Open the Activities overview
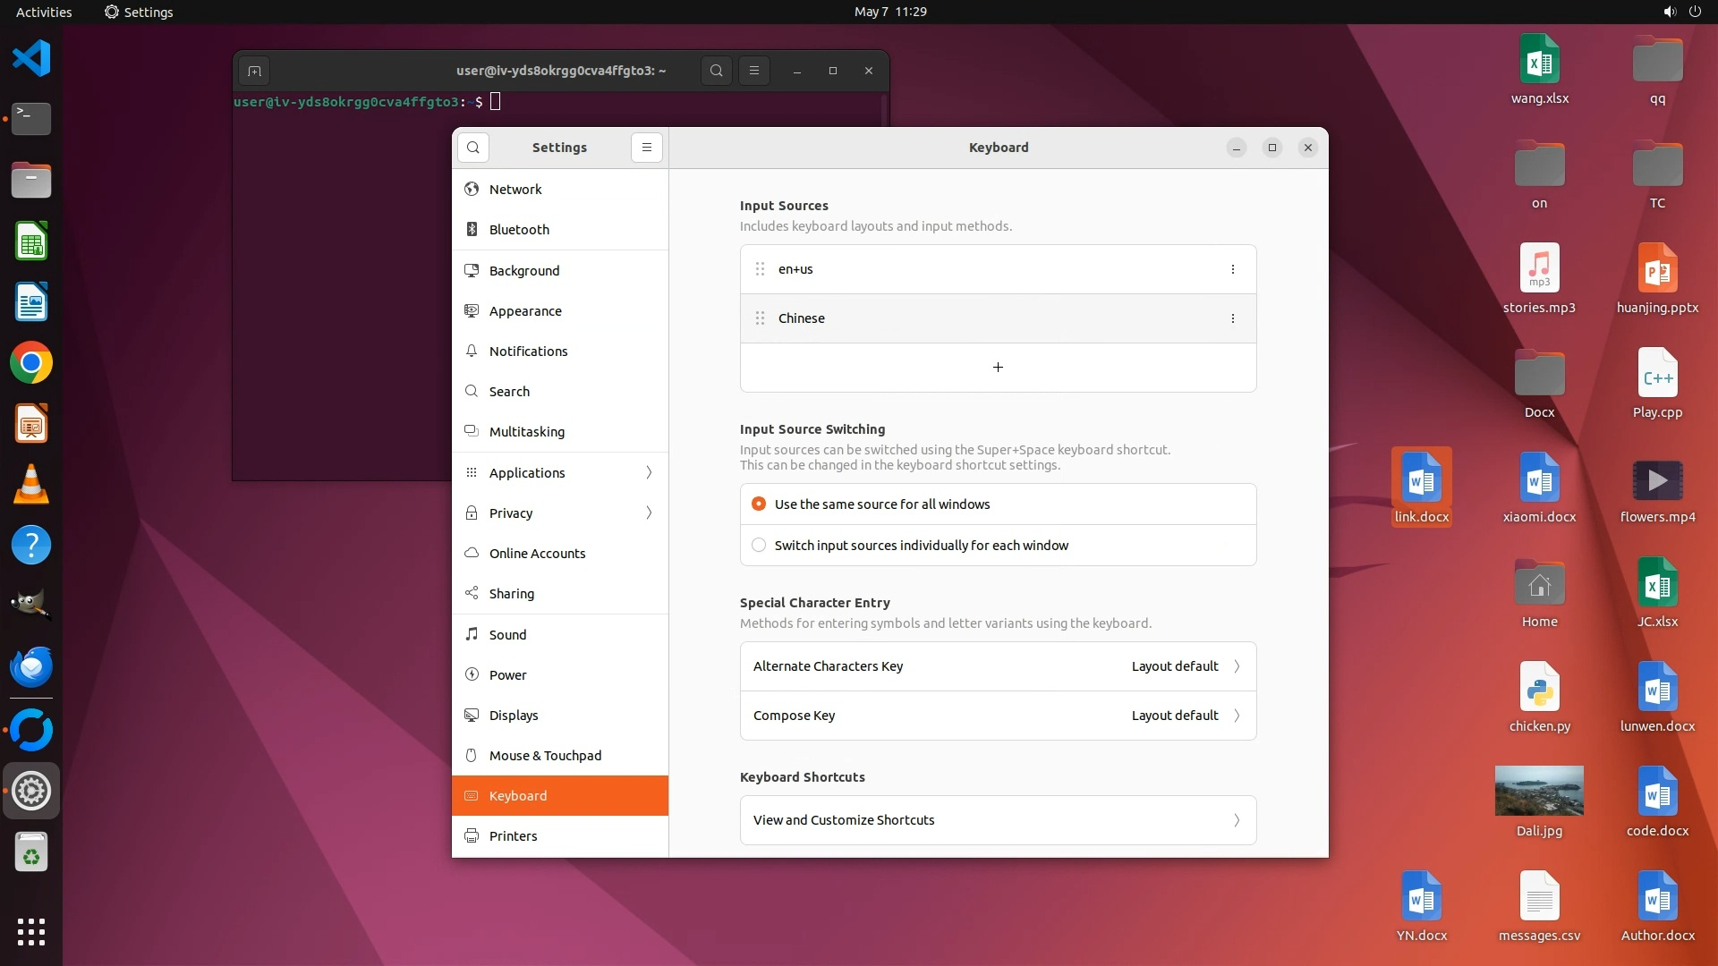 (44, 12)
